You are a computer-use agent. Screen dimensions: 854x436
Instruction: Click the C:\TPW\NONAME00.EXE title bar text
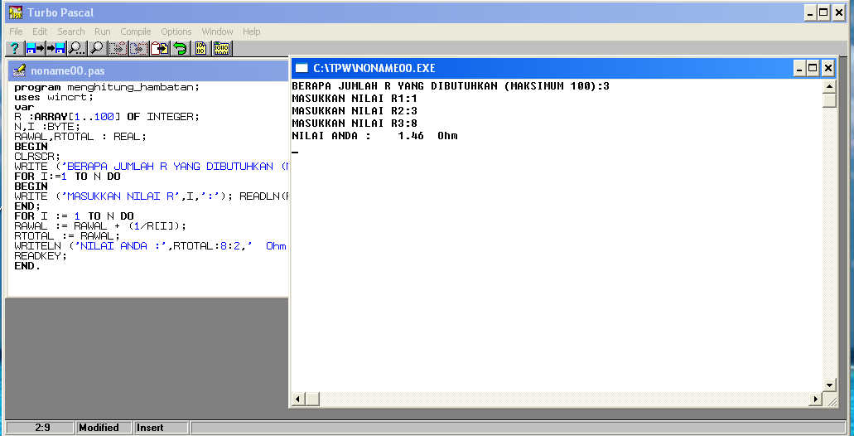pyautogui.click(x=374, y=68)
